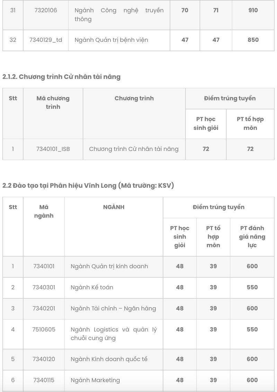
Task: Click the NGÀNH column header
Action: coord(114,207)
